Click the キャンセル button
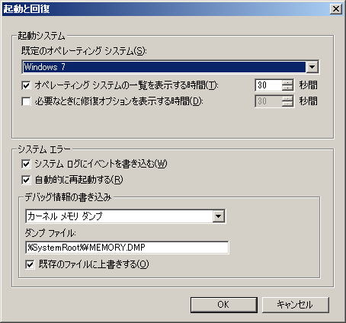 point(295,305)
